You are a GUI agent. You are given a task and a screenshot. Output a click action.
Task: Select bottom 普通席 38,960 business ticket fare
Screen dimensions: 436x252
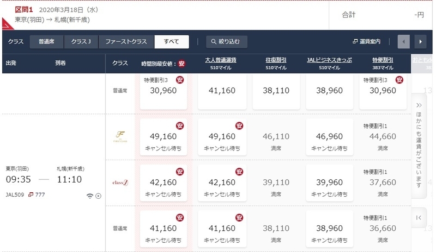pos(330,229)
